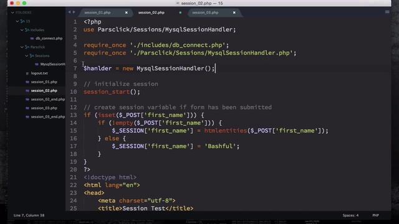Screen dimensions: 399x224
Task: Click the folder icon of the Sessions folder
Action: click(x=32, y=55)
